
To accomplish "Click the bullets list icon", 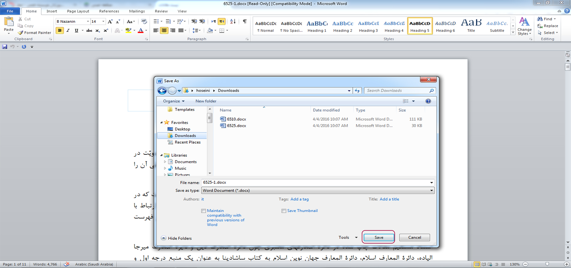I will (x=156, y=21).
